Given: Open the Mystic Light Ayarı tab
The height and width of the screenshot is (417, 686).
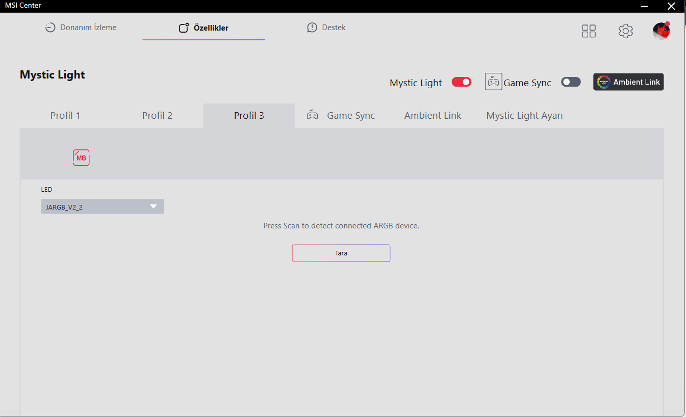Looking at the screenshot, I should [524, 116].
